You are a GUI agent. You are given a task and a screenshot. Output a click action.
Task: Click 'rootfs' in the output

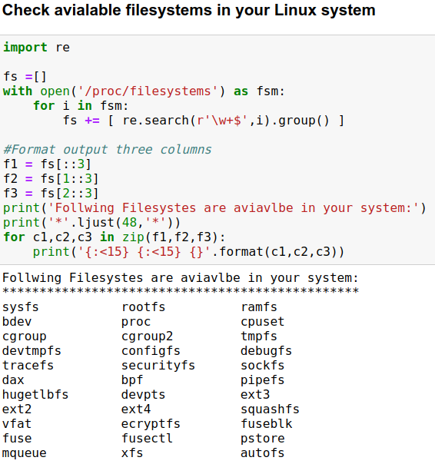tap(143, 307)
